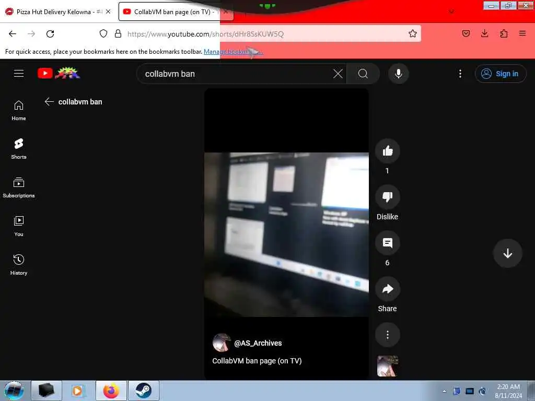Open the extensions puzzle icon
Screen dimensions: 535x401
tap(504, 33)
